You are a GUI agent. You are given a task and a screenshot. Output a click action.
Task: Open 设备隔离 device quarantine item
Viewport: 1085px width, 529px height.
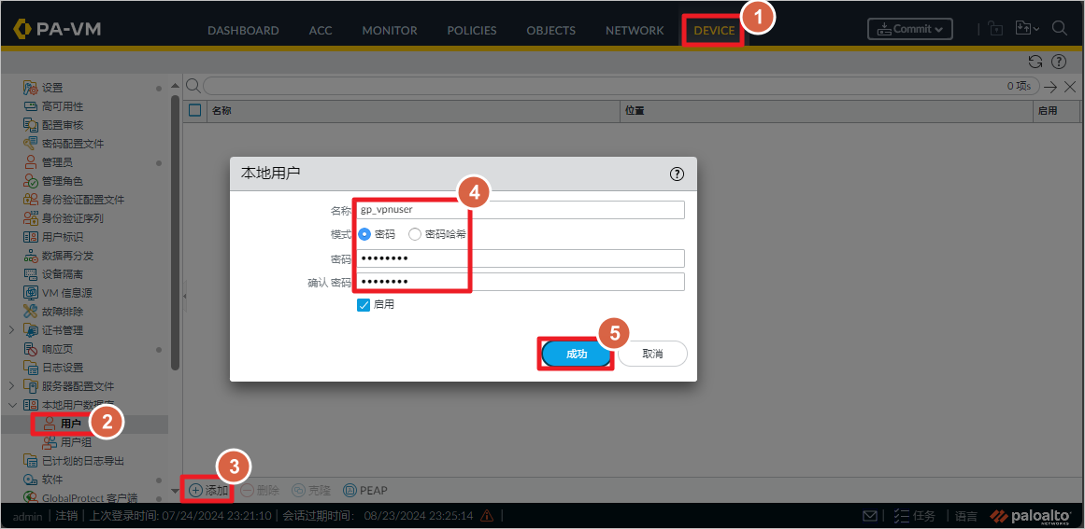(x=63, y=274)
